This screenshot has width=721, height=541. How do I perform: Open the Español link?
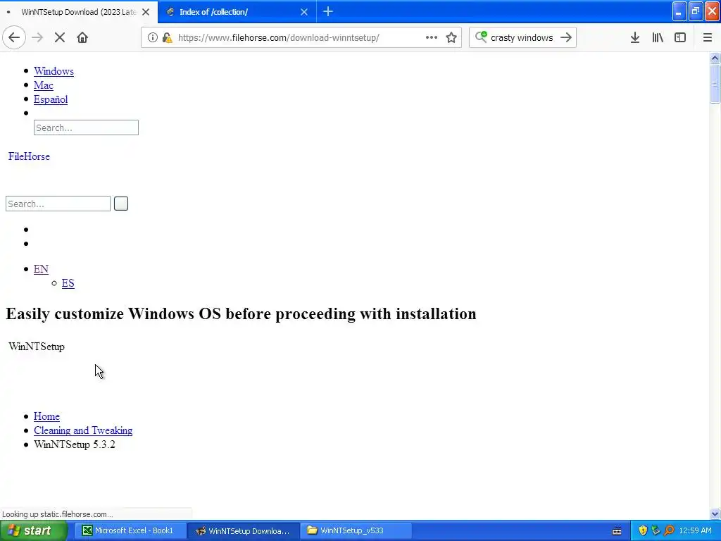(51, 100)
